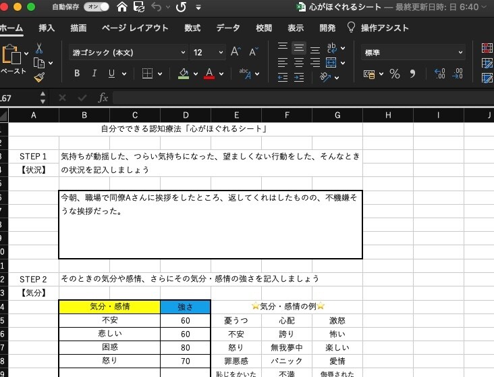Click the Format as Table icon
Viewport: 494px width, 377px height.
click(x=487, y=63)
